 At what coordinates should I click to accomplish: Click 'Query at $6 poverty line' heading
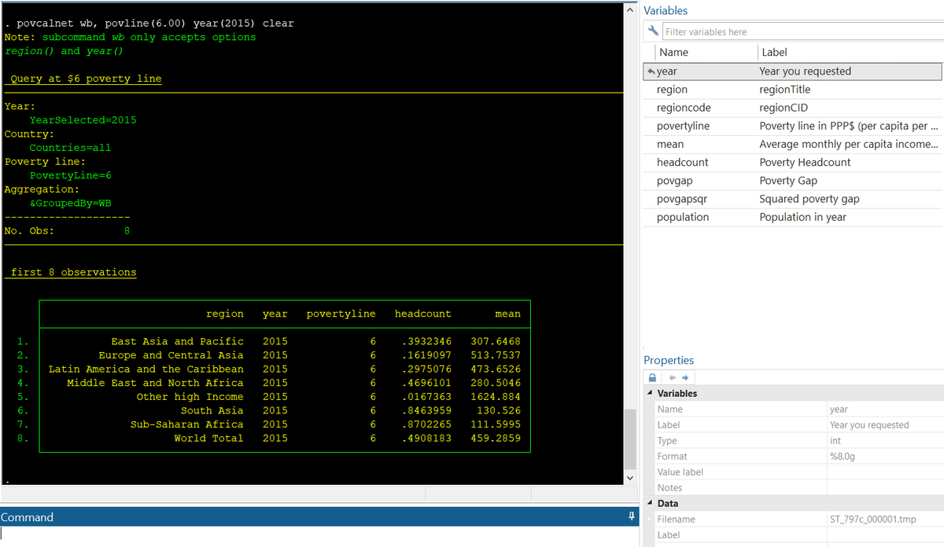[x=86, y=79]
